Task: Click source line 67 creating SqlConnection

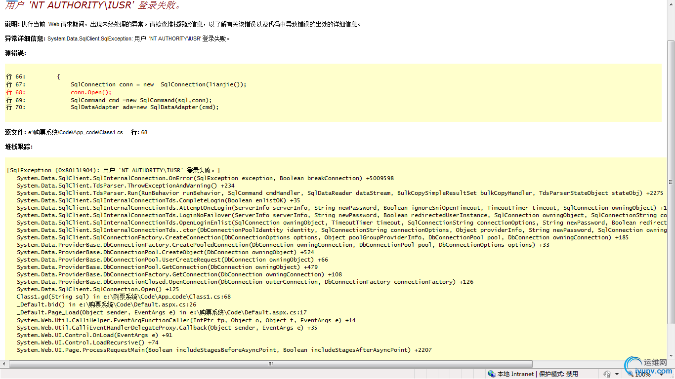Action: click(127, 84)
